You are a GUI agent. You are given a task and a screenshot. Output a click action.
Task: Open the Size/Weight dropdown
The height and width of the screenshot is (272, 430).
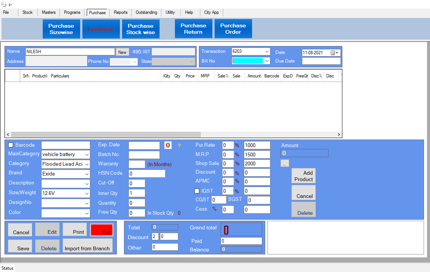tap(87, 193)
